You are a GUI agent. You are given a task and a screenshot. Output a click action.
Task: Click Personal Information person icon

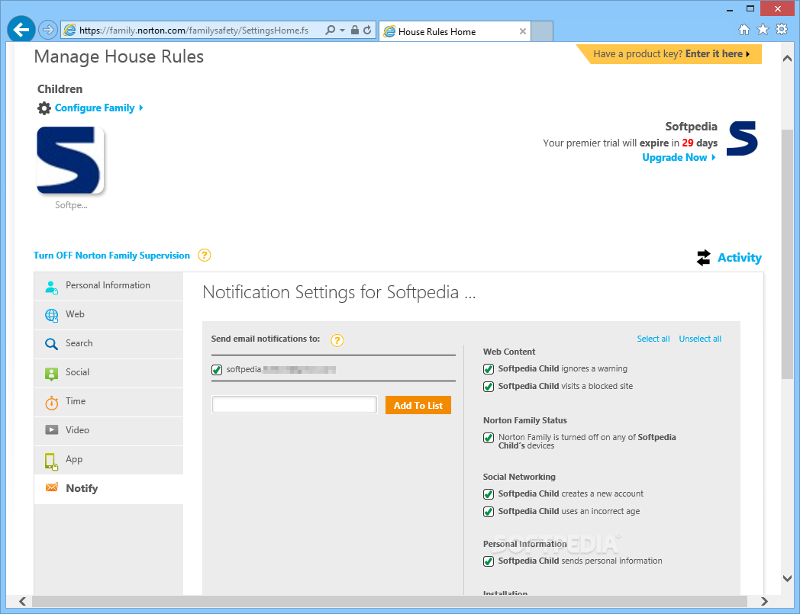[52, 287]
